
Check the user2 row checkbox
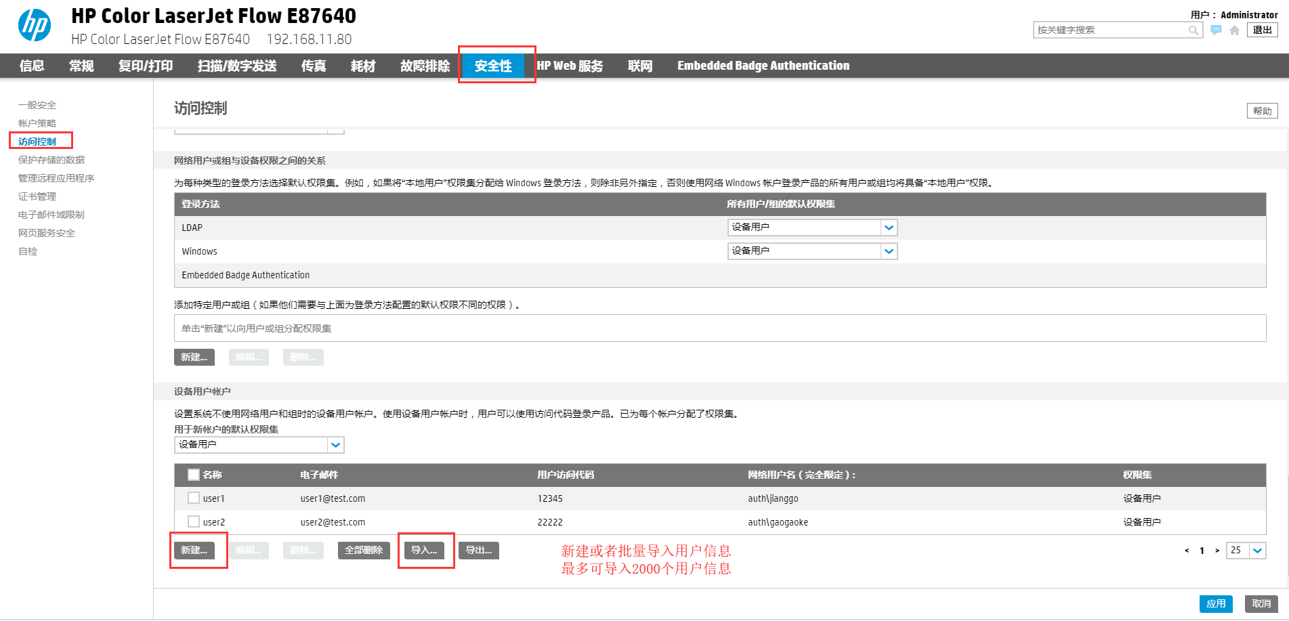(x=194, y=522)
